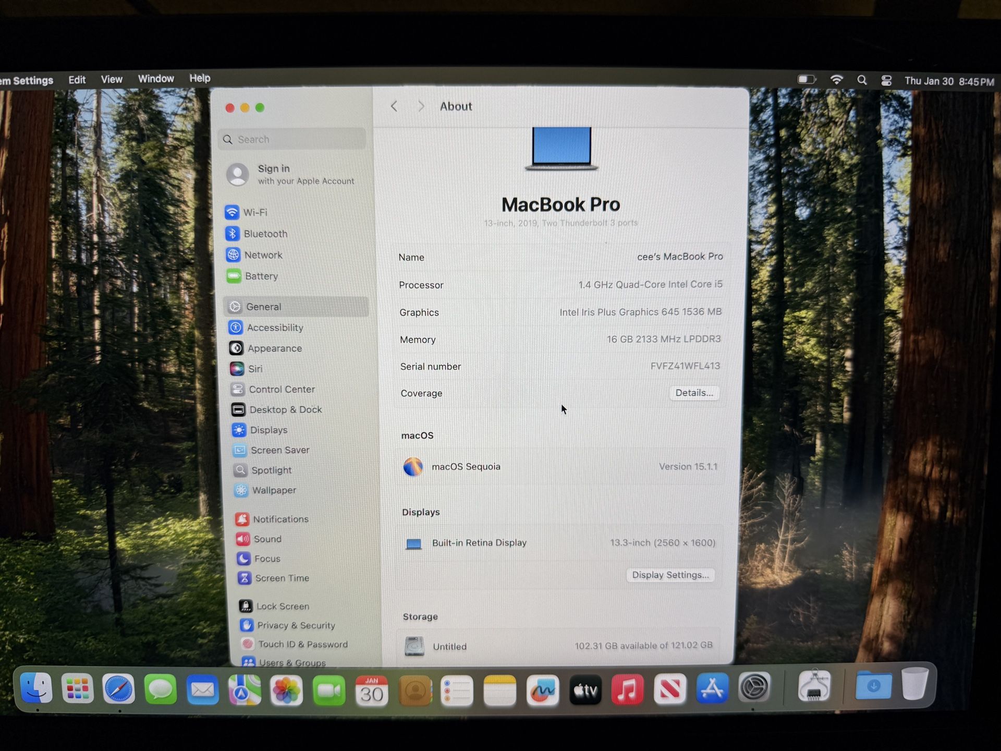Open Siri settings in sidebar
Viewport: 1001px width, 751px height.
[x=255, y=368]
